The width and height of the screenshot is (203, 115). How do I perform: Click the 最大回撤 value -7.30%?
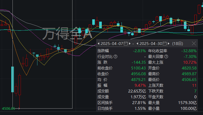tap(190, 56)
